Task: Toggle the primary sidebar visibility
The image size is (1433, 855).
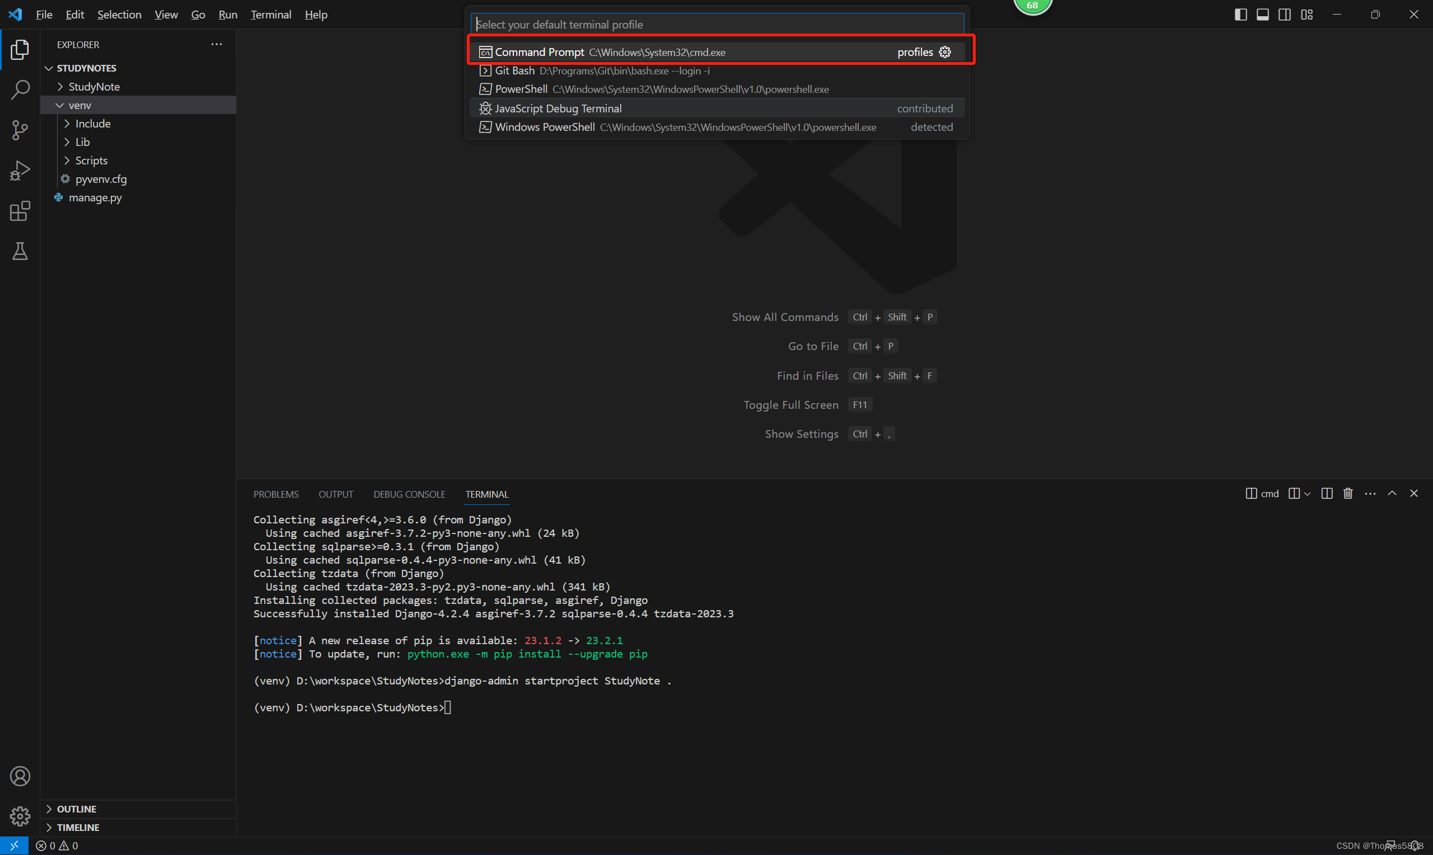Action: [1240, 15]
